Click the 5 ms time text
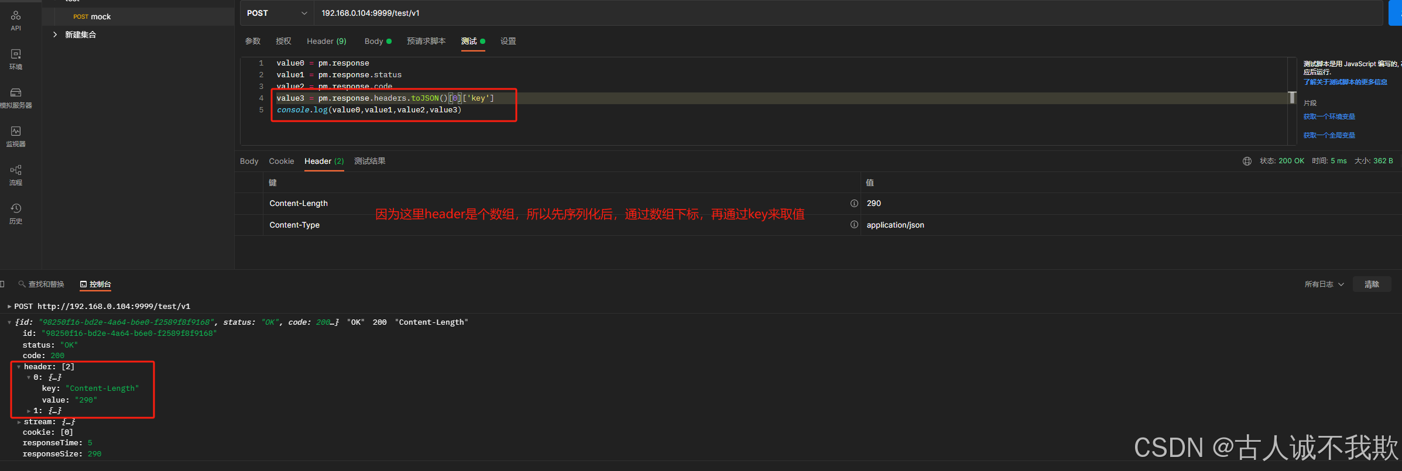 point(1339,161)
